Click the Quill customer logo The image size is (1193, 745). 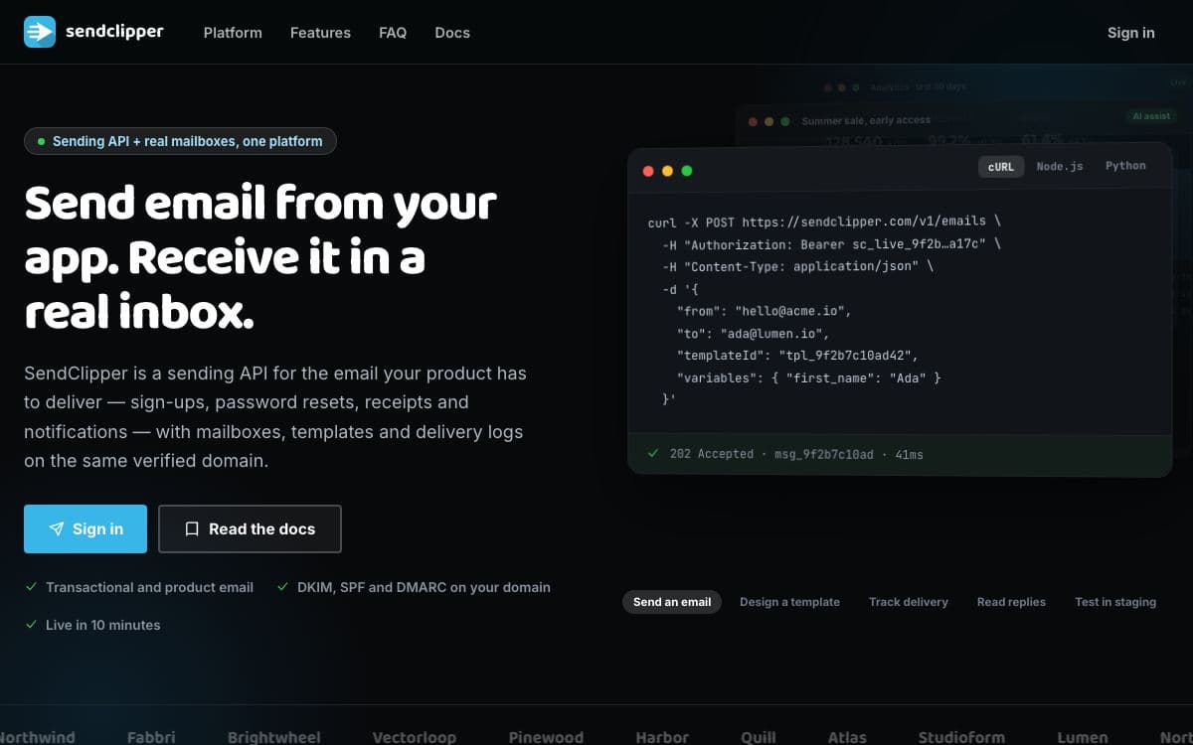tap(759, 737)
